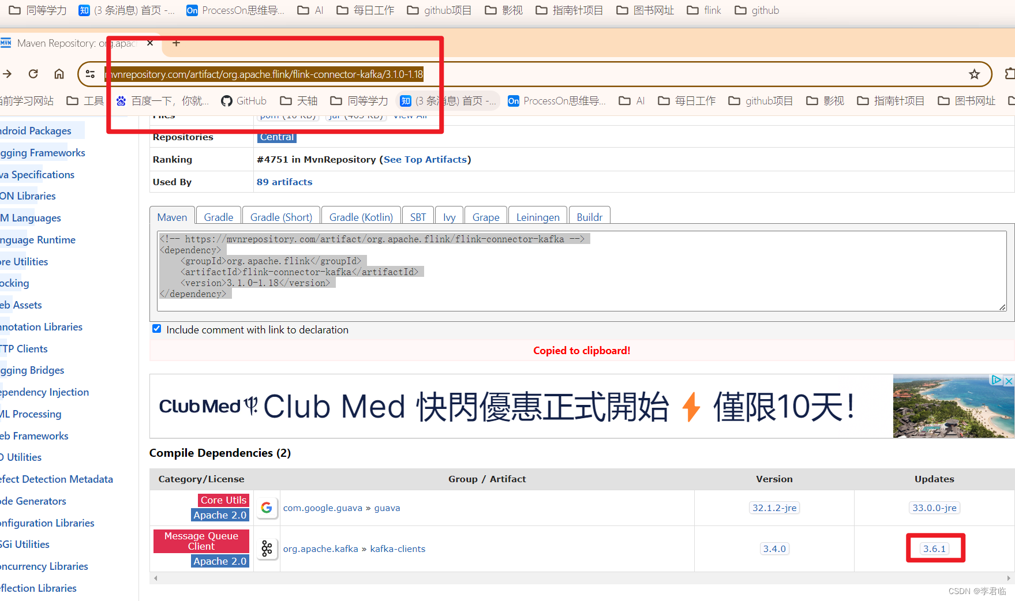Open the github项目 folder in lower bookmark bar

tap(761, 101)
